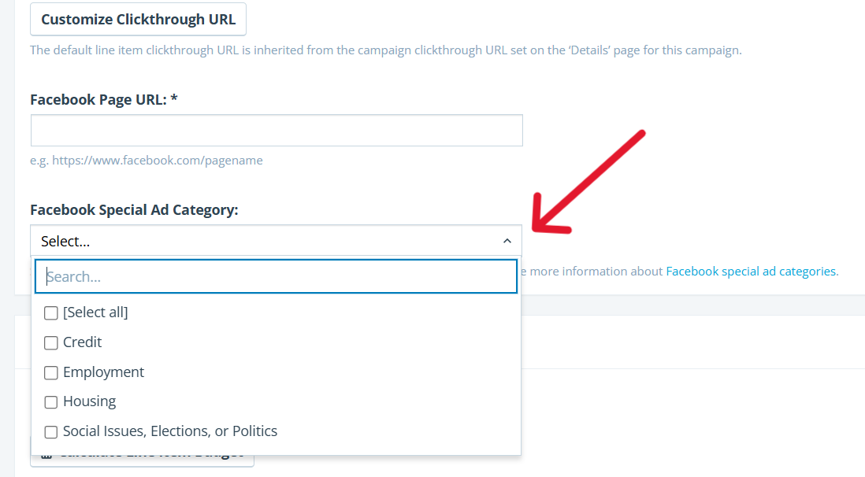Click the 'Employment' option label text
Image resolution: width=865 pixels, height=477 pixels.
(103, 372)
